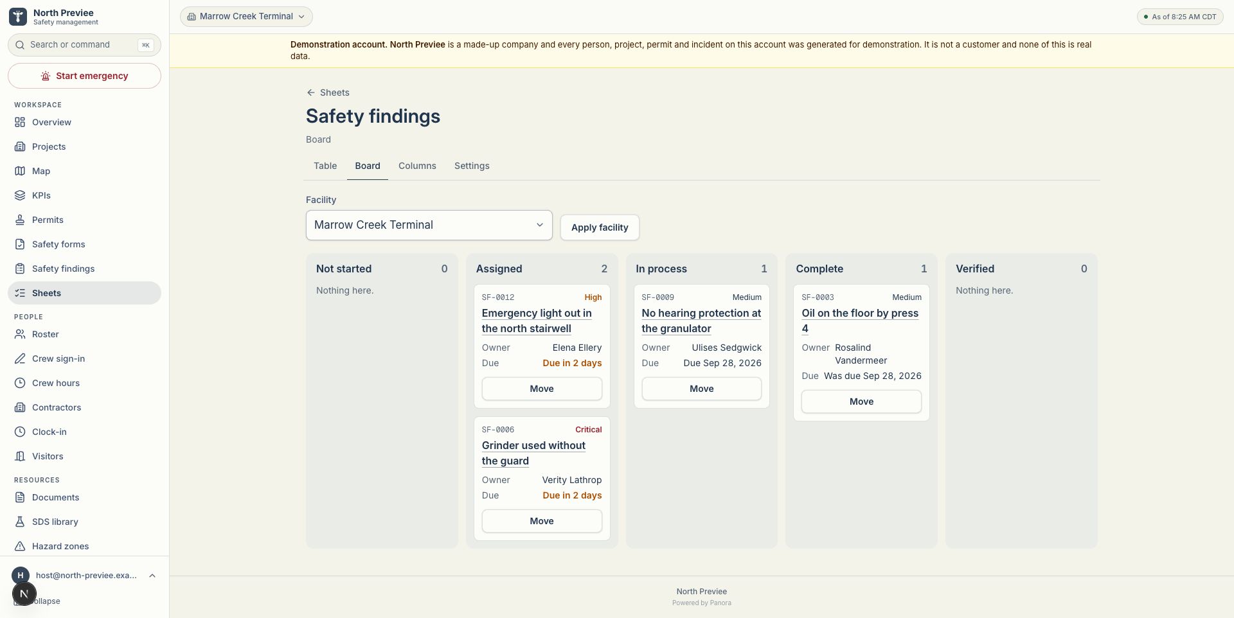Click the 'As of 8:25 AM CDT' status pill
The image size is (1234, 618).
pos(1180,17)
